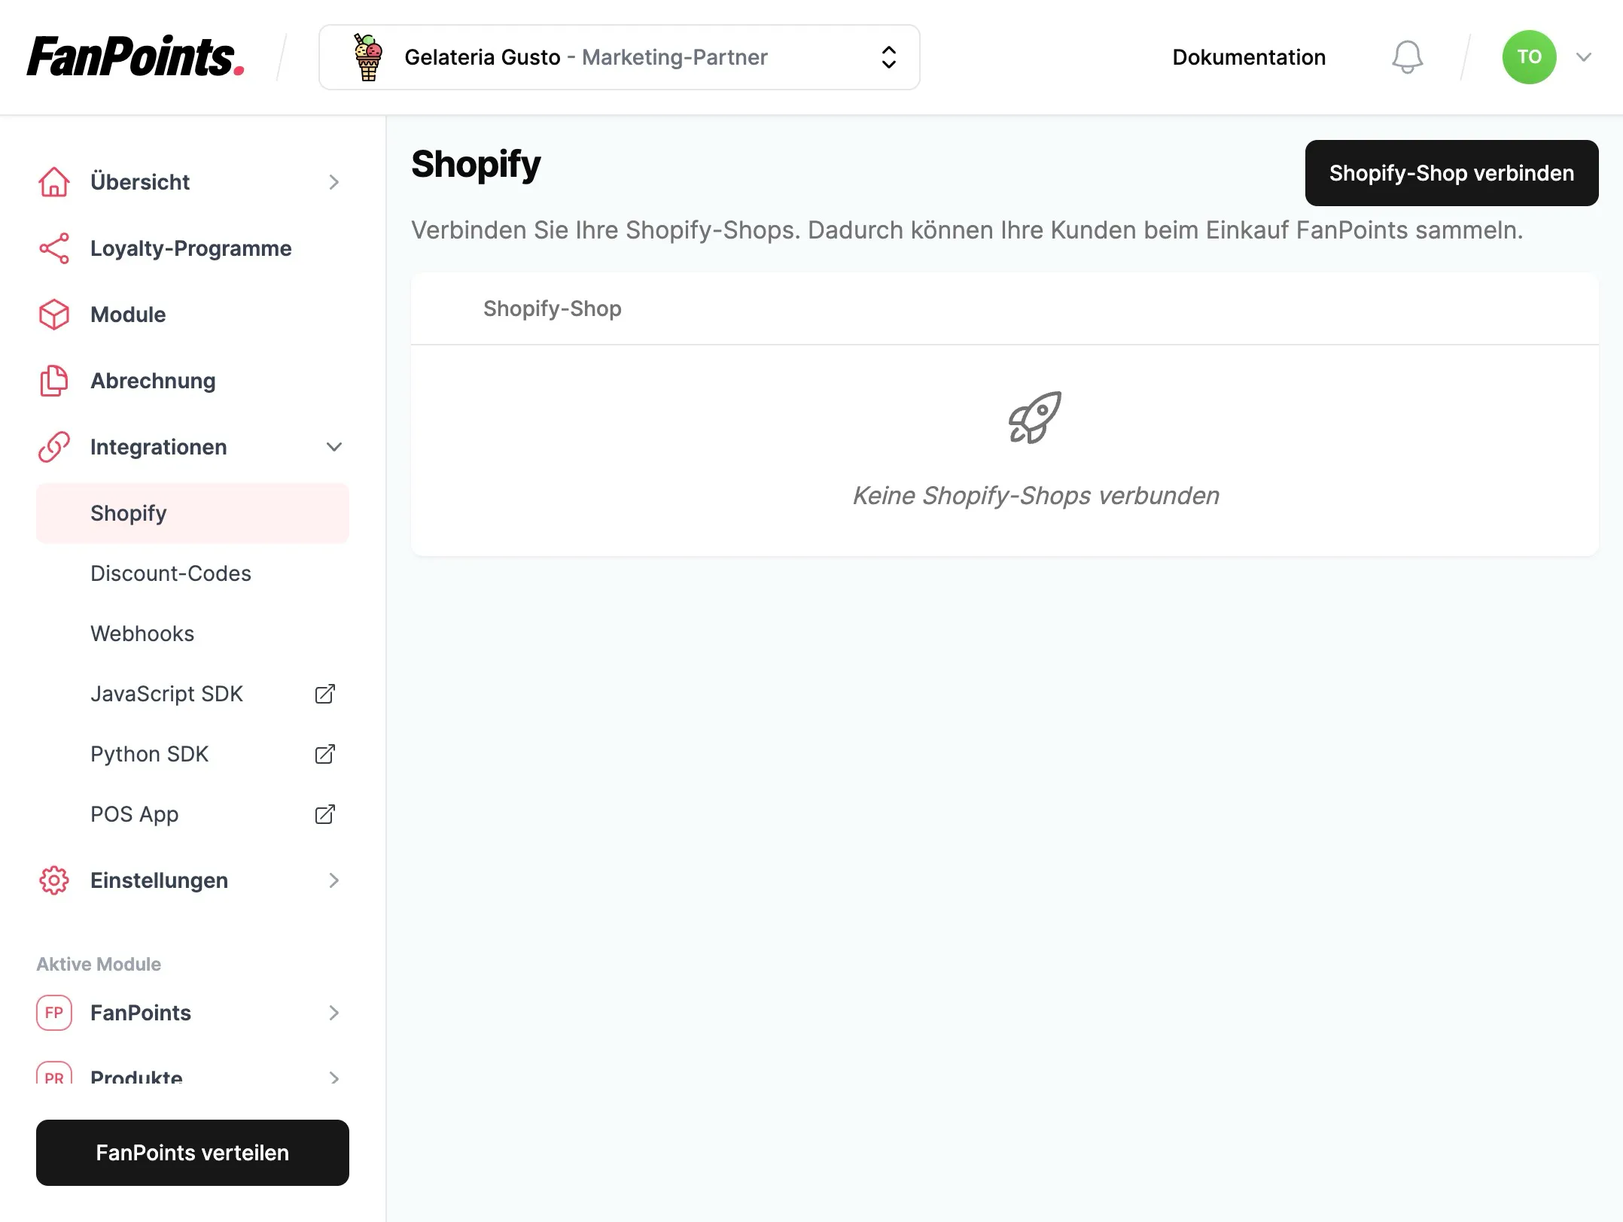Click the FanPoints verteilen button
The width and height of the screenshot is (1623, 1222).
tap(193, 1153)
